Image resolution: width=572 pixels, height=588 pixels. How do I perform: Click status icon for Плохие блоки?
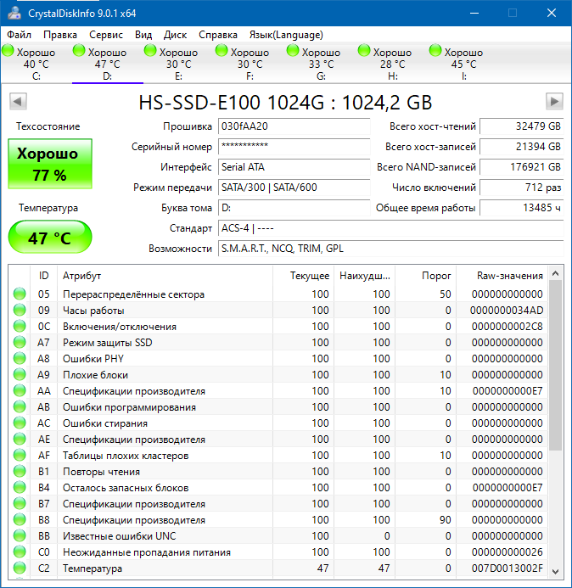coord(20,375)
